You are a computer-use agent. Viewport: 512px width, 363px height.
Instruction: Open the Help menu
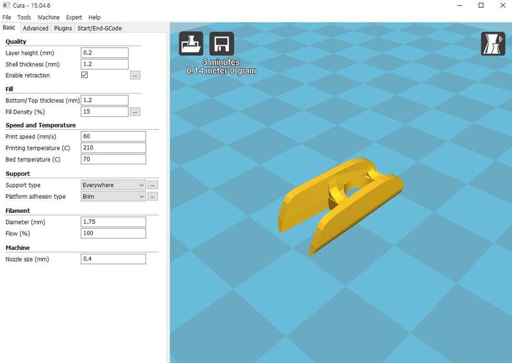tap(94, 17)
